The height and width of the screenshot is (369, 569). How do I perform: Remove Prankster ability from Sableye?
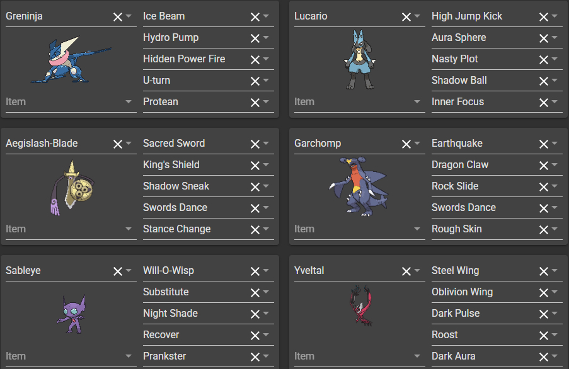(x=255, y=356)
